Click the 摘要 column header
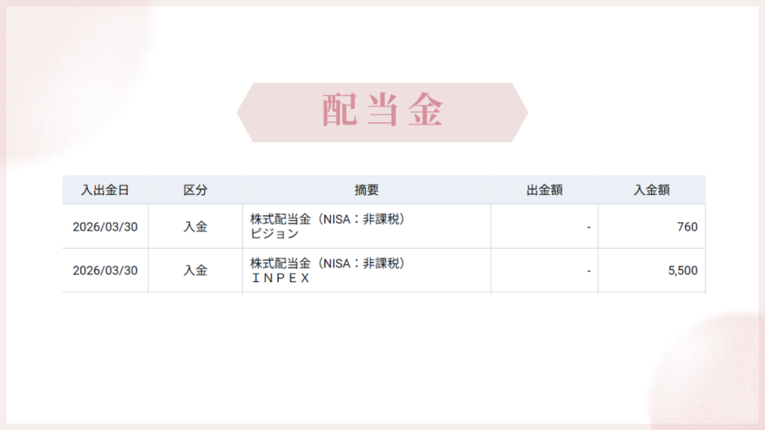The image size is (765, 430). [366, 190]
